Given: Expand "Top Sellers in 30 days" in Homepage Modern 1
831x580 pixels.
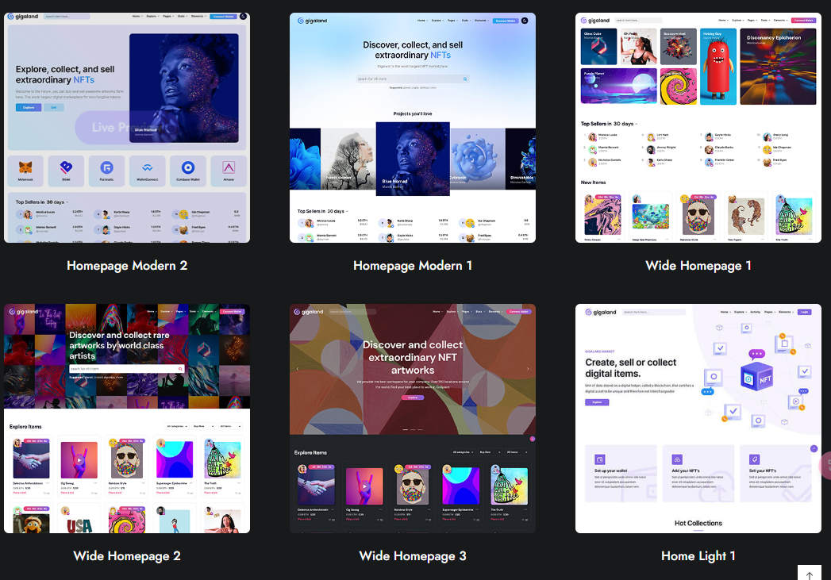Looking at the screenshot, I should (323, 211).
